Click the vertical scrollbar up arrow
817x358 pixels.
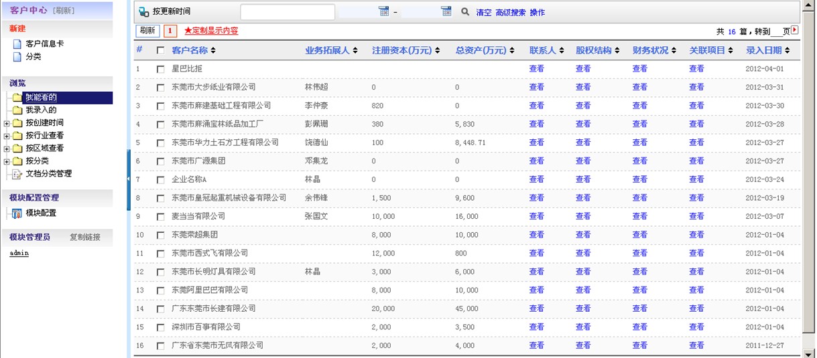[x=810, y=5]
